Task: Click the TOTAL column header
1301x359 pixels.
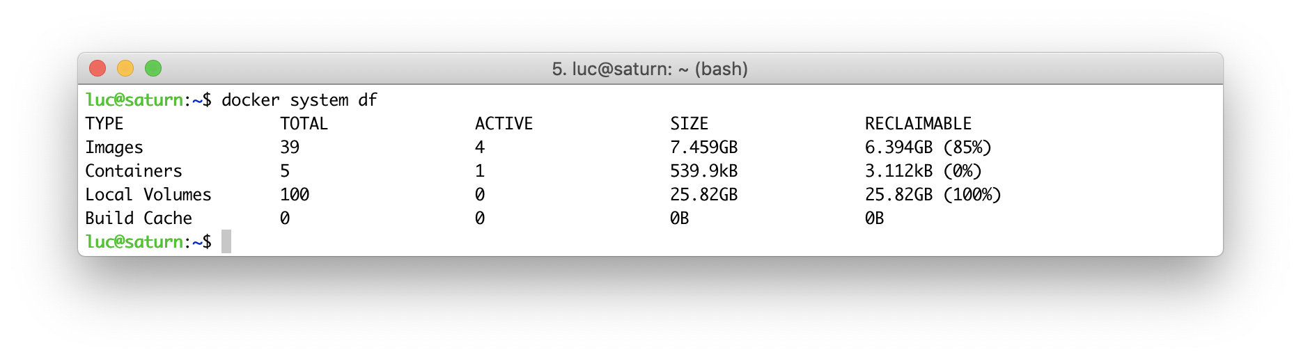Action: point(304,124)
